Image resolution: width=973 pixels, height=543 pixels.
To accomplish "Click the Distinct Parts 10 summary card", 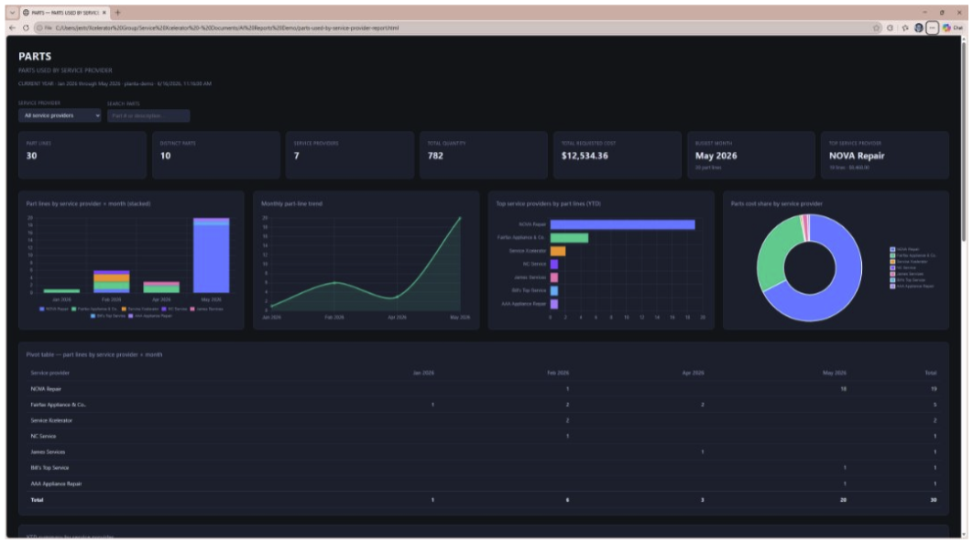I will click(216, 155).
